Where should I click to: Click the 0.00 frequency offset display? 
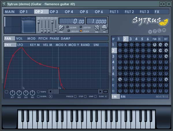(x=72, y=21)
